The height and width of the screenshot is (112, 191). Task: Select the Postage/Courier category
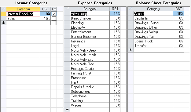[90, 69]
